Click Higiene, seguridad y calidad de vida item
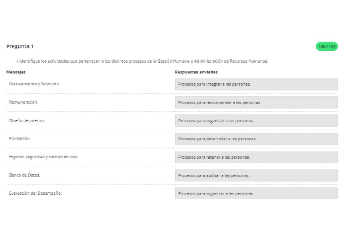 (43, 157)
